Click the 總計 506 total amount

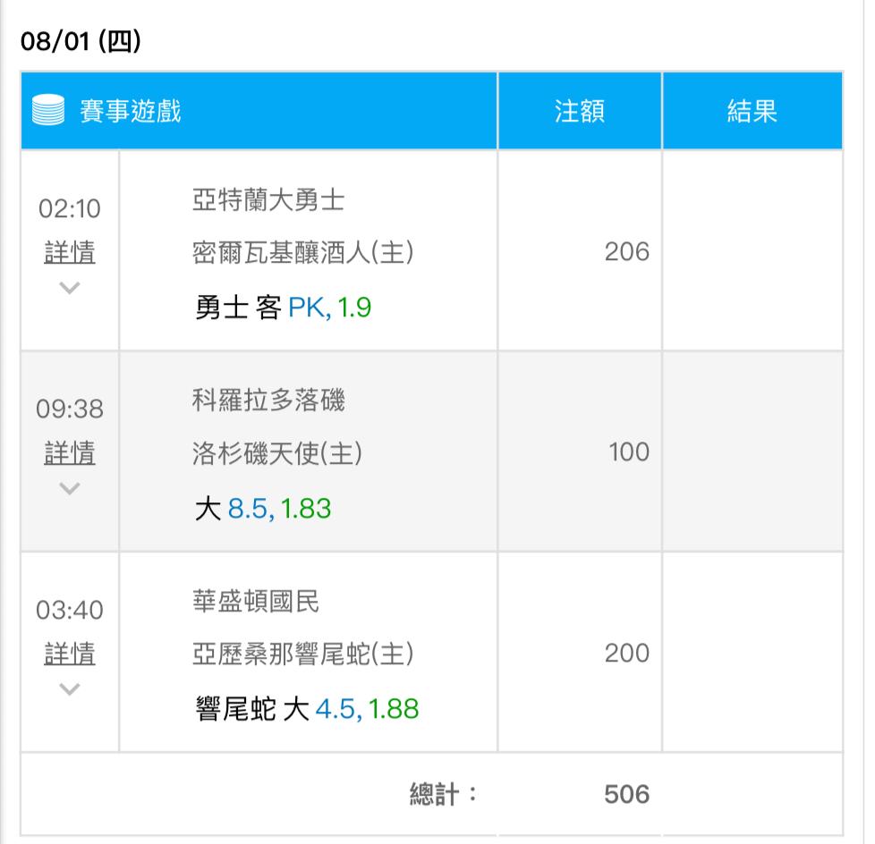[x=626, y=794]
